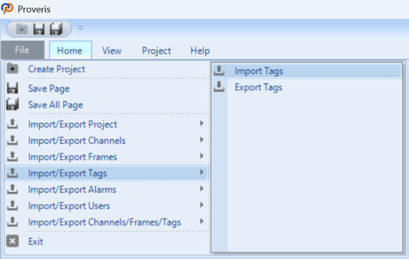Click the double floppy save-all icon in quick access toolbar
Viewport: 409px width, 259px height.
point(56,29)
